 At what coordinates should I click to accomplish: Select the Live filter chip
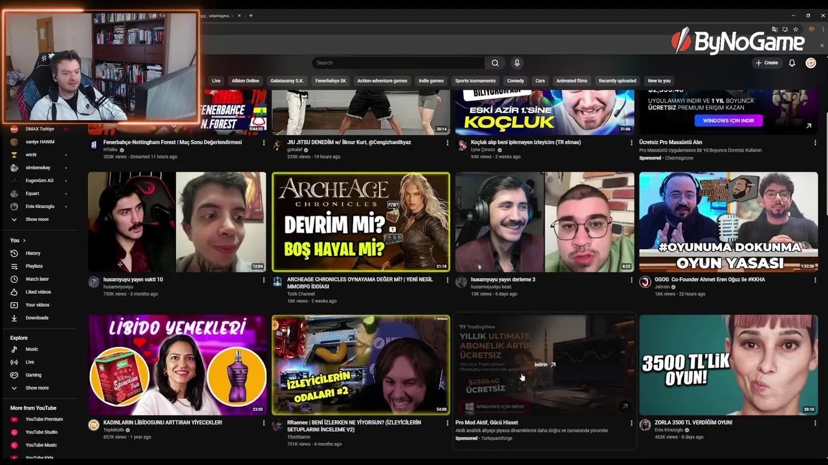216,81
